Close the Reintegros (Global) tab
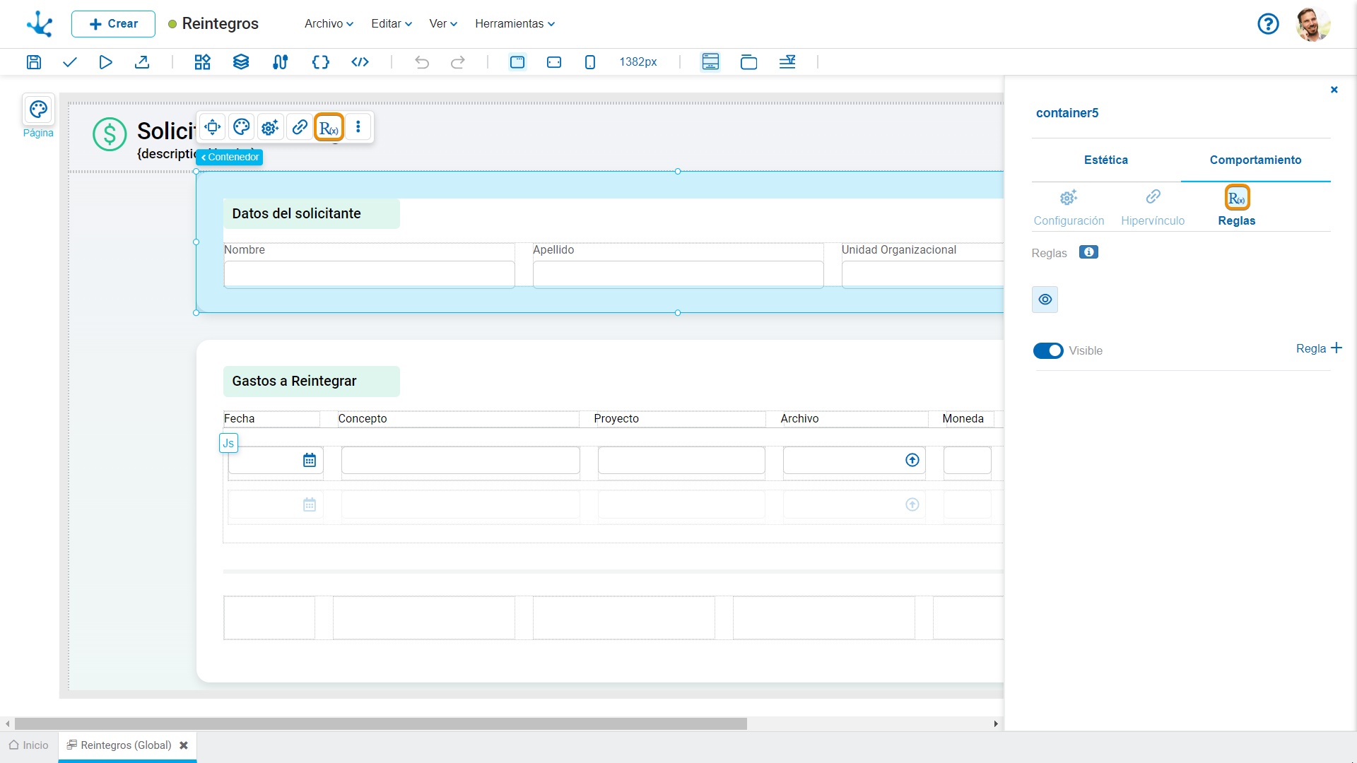 click(184, 745)
